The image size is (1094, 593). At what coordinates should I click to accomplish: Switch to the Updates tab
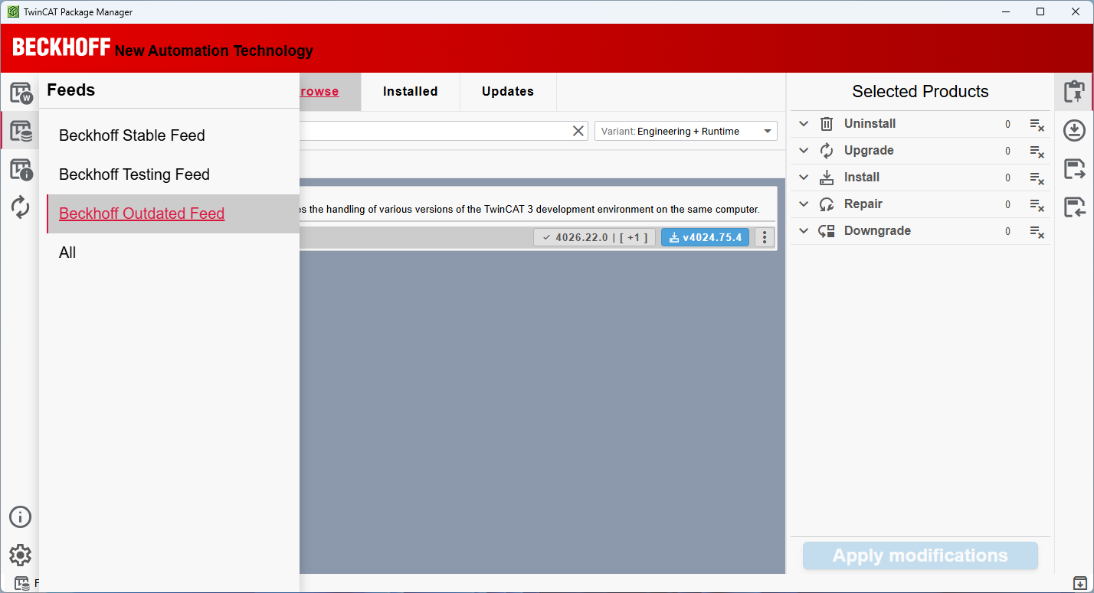[507, 92]
